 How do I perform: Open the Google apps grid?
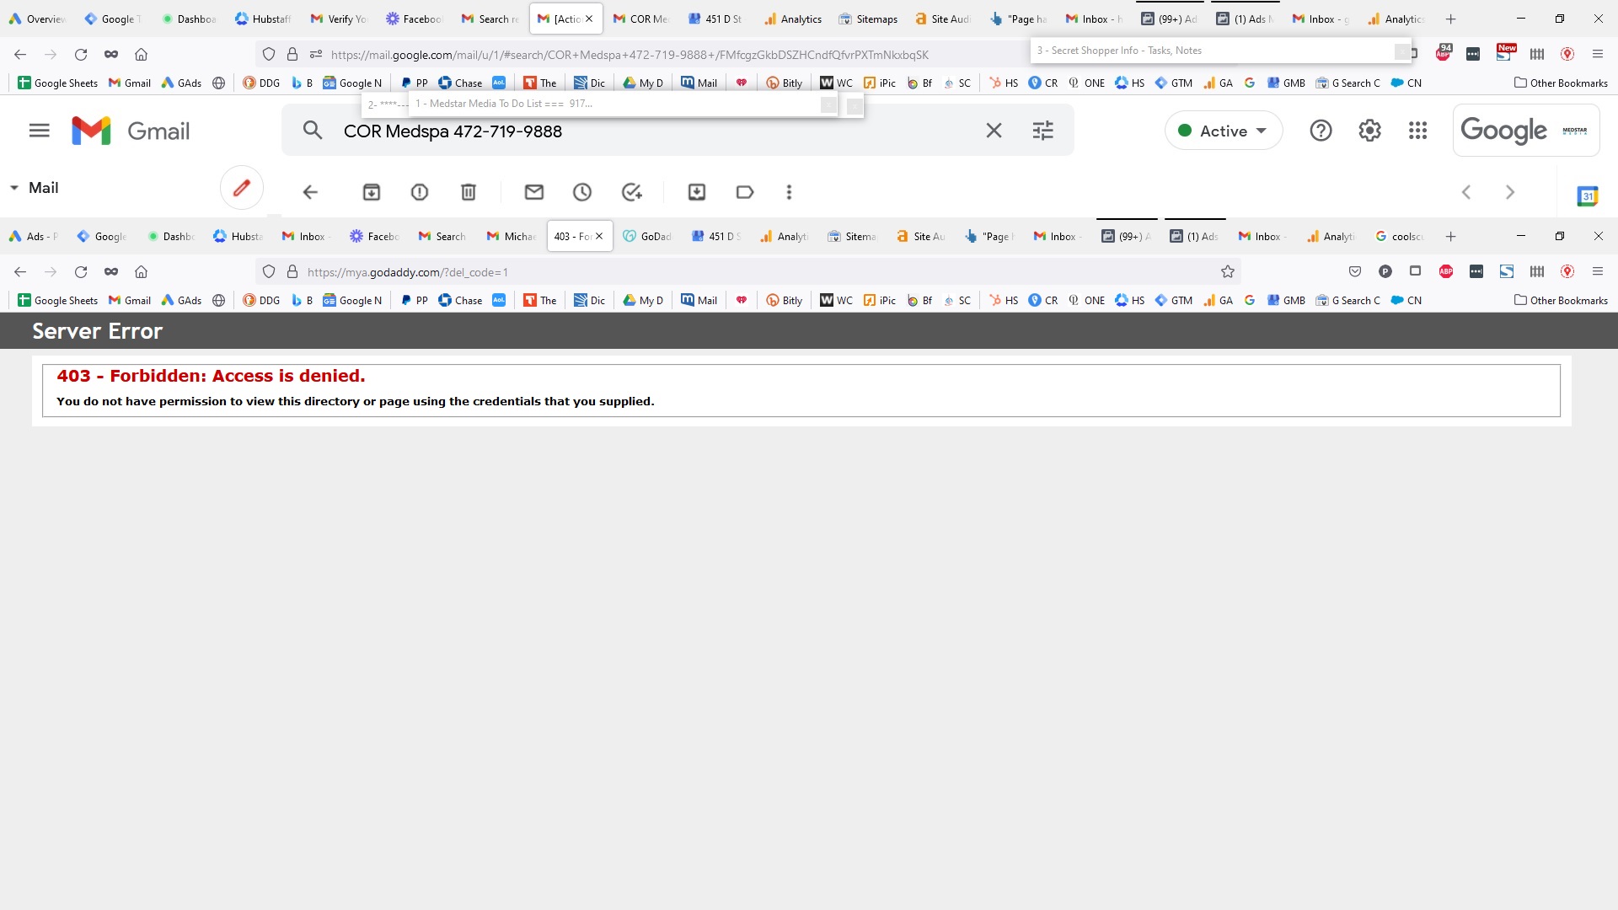[x=1418, y=131]
